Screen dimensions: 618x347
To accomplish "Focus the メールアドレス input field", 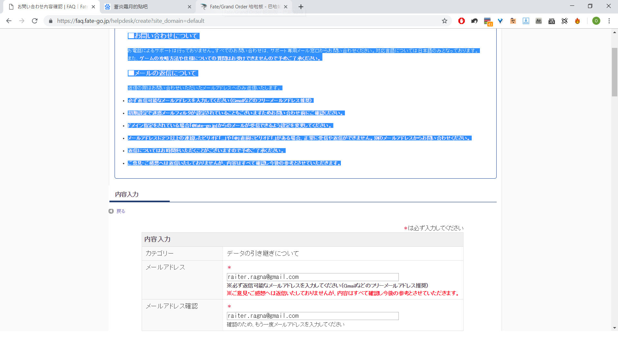I will coord(313,277).
